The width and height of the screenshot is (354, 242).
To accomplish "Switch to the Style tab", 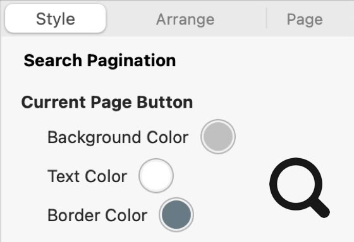I will coord(56,18).
